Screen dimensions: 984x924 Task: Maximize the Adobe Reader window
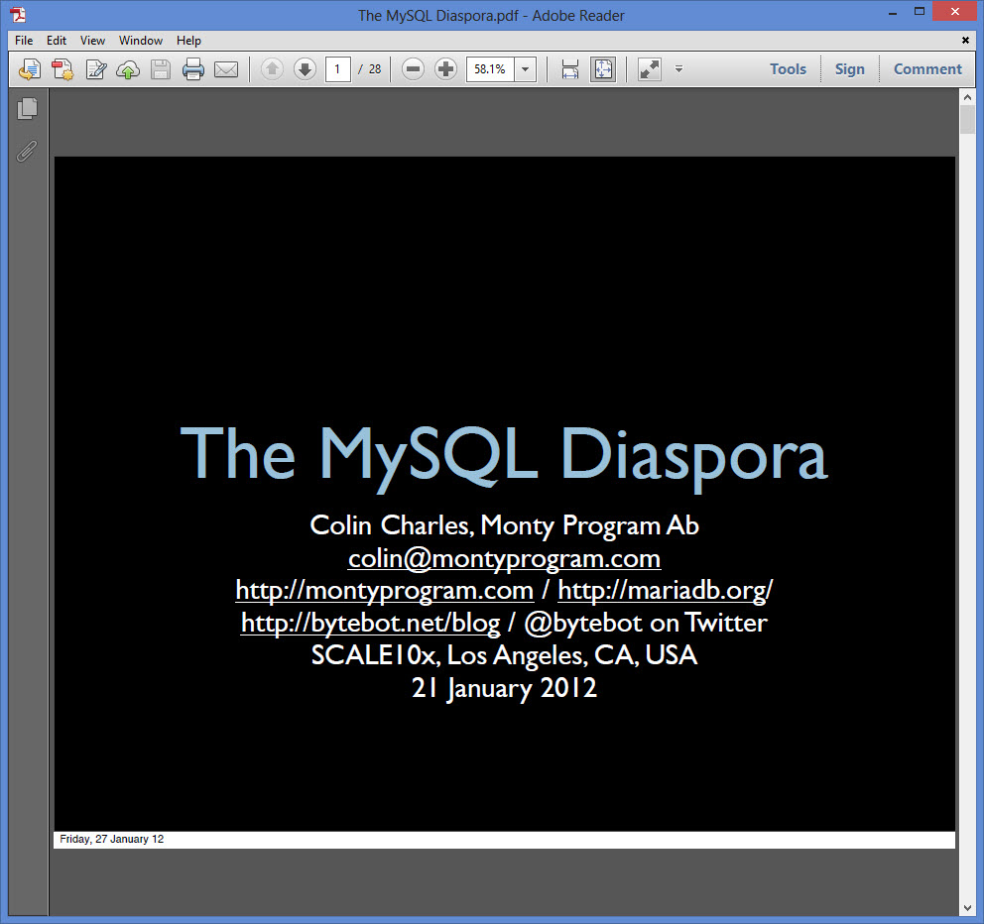coord(920,12)
